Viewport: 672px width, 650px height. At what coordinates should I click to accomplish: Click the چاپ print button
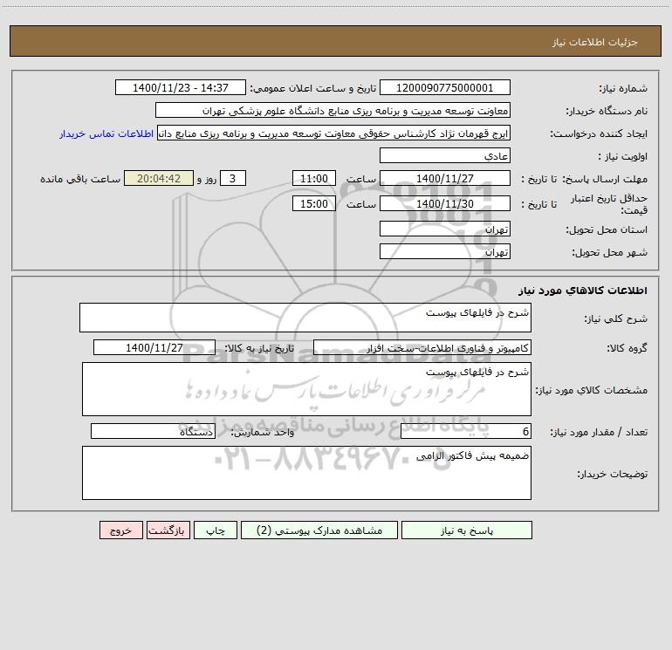click(216, 530)
